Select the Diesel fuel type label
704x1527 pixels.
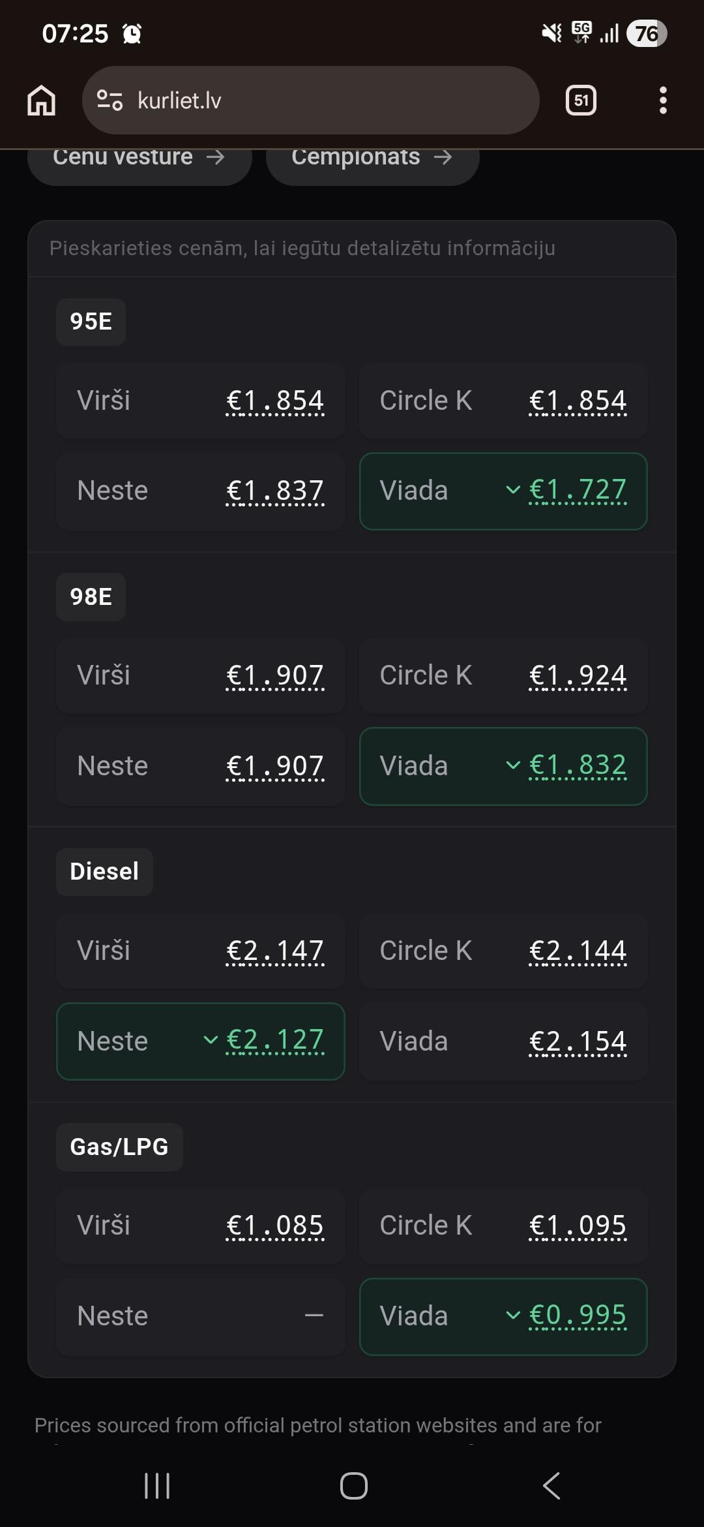104,872
